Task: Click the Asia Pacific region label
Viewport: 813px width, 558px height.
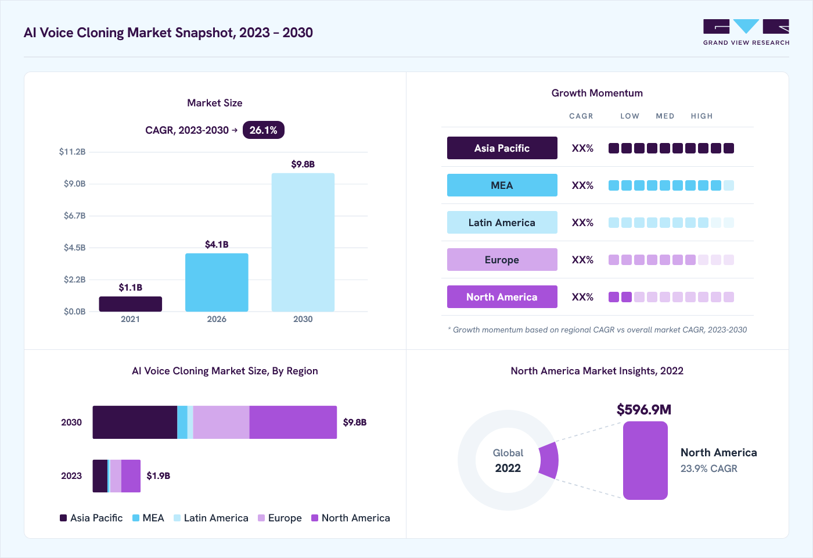Action: pyautogui.click(x=502, y=148)
